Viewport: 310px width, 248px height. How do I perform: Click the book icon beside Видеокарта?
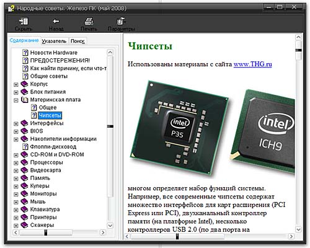pos(24,170)
